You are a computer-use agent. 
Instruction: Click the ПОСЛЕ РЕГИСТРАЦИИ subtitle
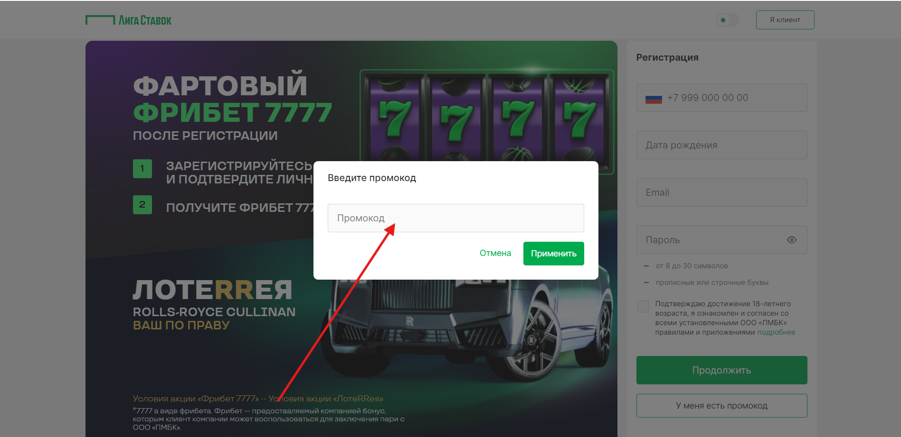point(205,136)
